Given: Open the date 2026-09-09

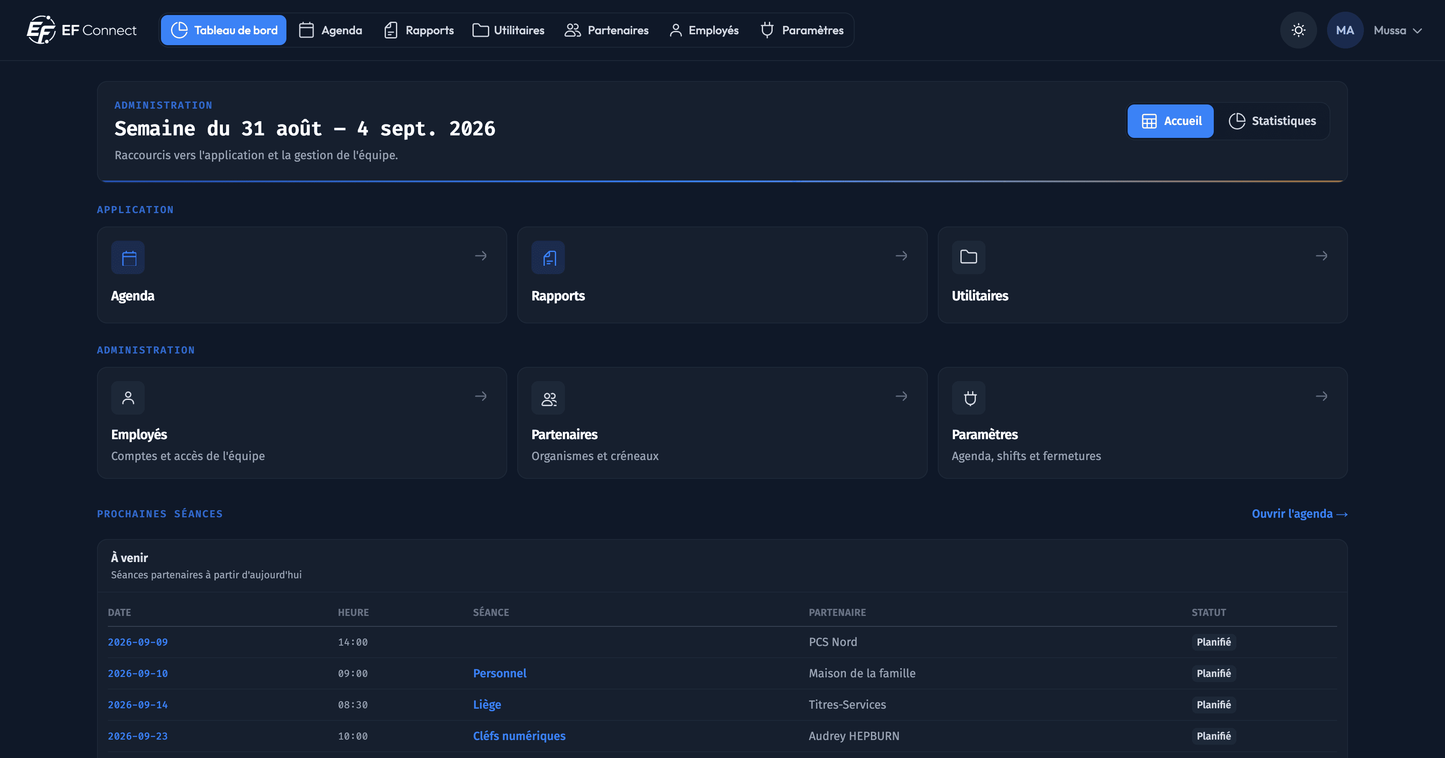Looking at the screenshot, I should [138, 642].
